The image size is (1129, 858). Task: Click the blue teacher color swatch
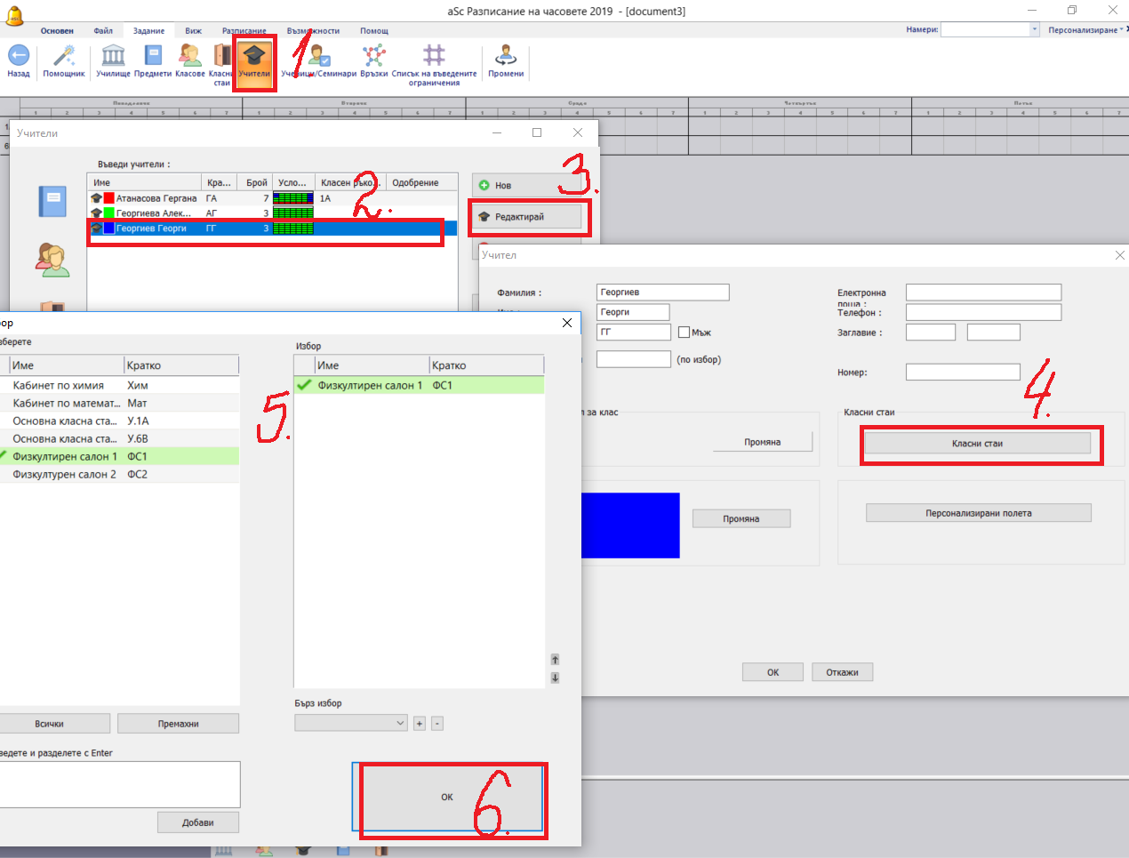630,525
